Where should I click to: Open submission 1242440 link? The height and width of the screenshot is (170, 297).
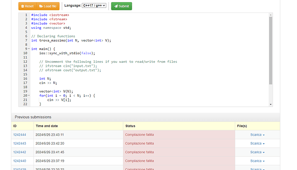tap(19, 161)
